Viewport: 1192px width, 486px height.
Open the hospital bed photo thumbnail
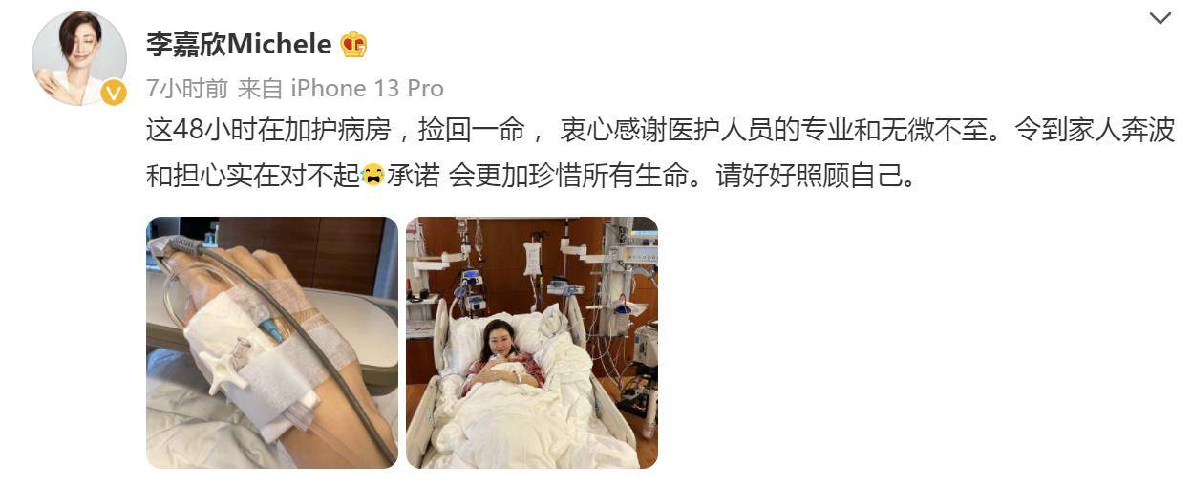(532, 343)
